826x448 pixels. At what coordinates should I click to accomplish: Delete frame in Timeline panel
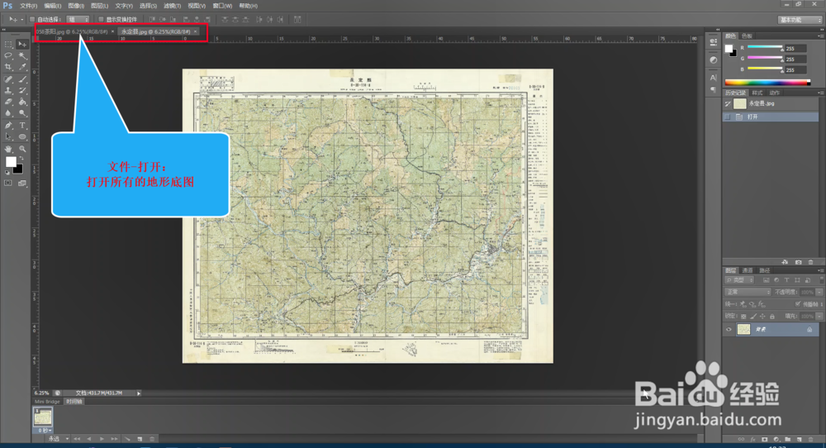(152, 439)
